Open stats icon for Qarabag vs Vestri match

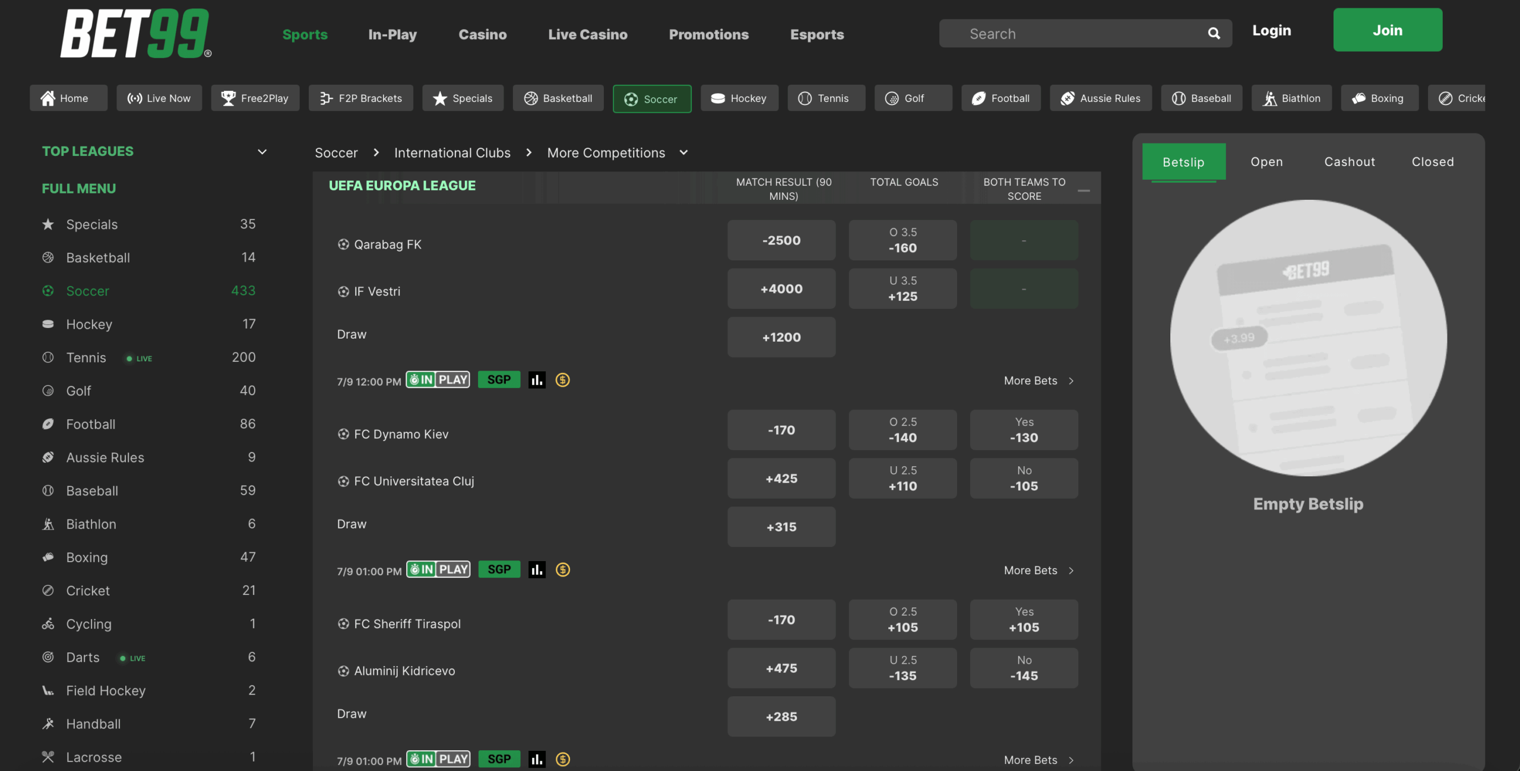pos(537,380)
